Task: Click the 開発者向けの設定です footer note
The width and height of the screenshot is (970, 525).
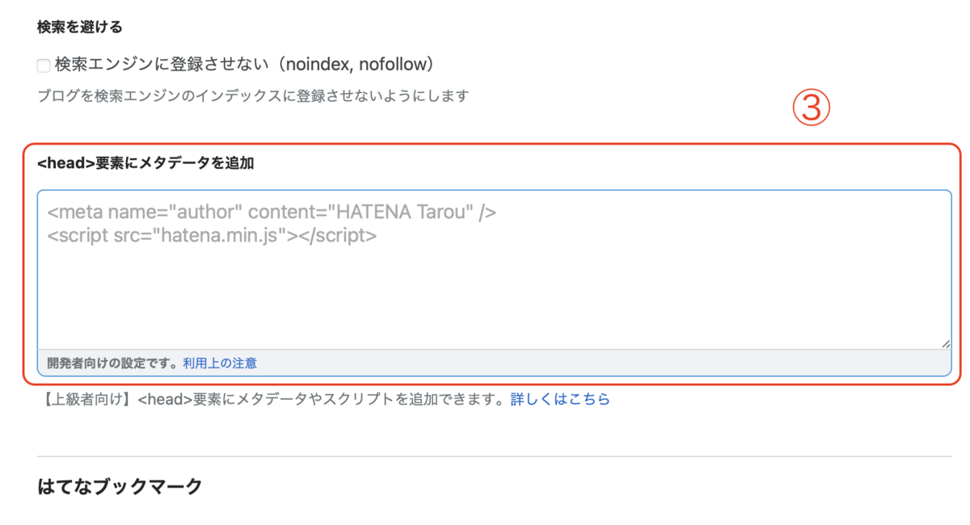Action: [x=109, y=363]
